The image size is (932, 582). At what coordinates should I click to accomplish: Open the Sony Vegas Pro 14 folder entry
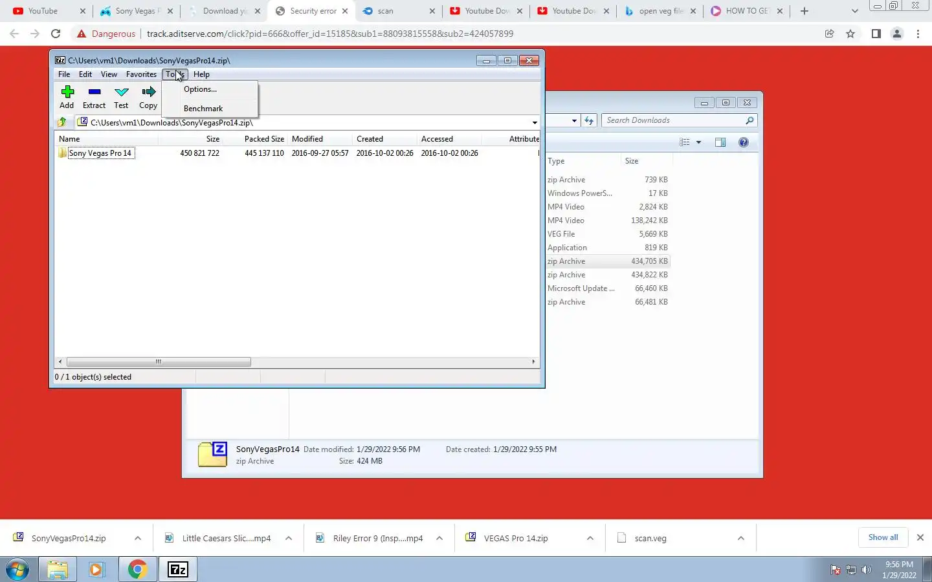pyautogui.click(x=100, y=153)
